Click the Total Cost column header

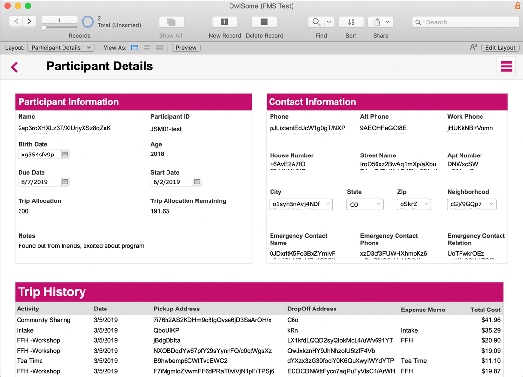(485, 310)
